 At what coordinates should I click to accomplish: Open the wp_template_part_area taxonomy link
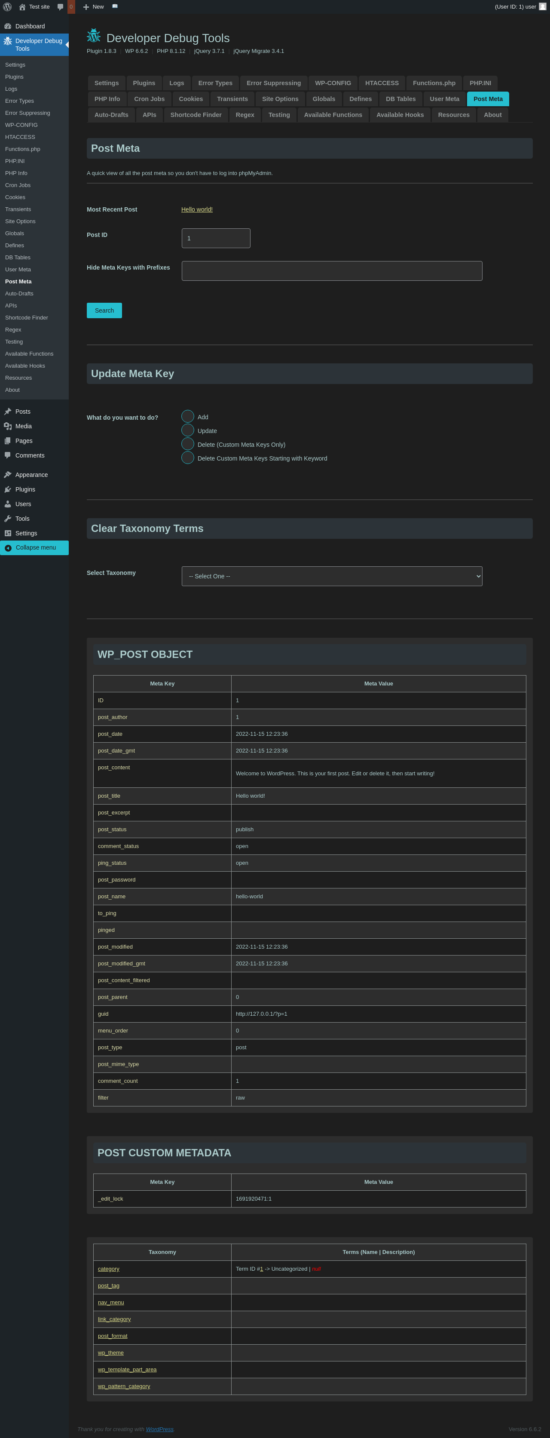pos(127,1369)
